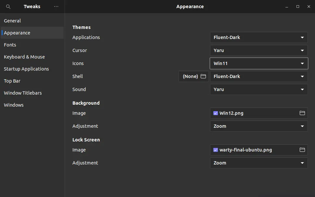The width and height of the screenshot is (315, 197).
Task: Select Window Titlebars in the sidebar
Action: click(23, 93)
